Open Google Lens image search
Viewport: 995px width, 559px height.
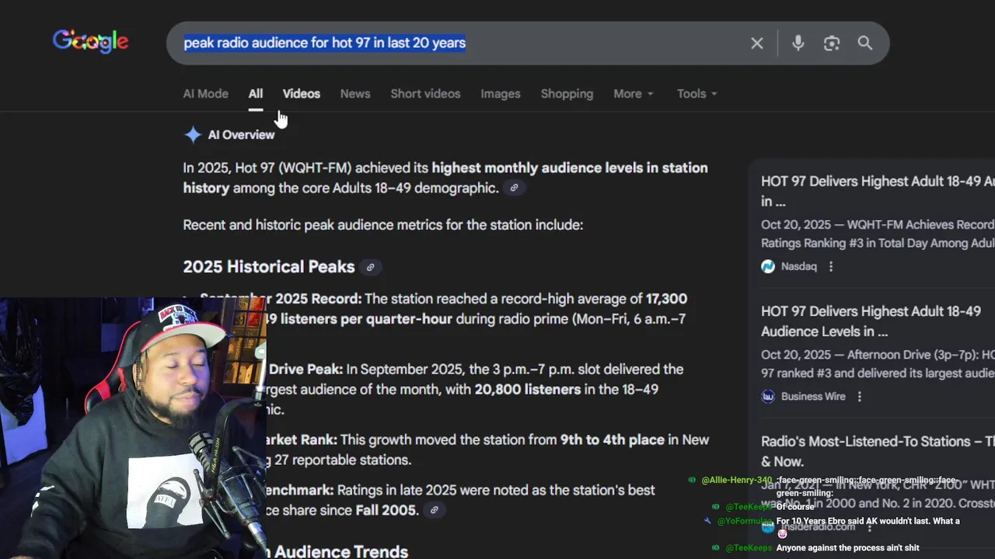(x=832, y=43)
